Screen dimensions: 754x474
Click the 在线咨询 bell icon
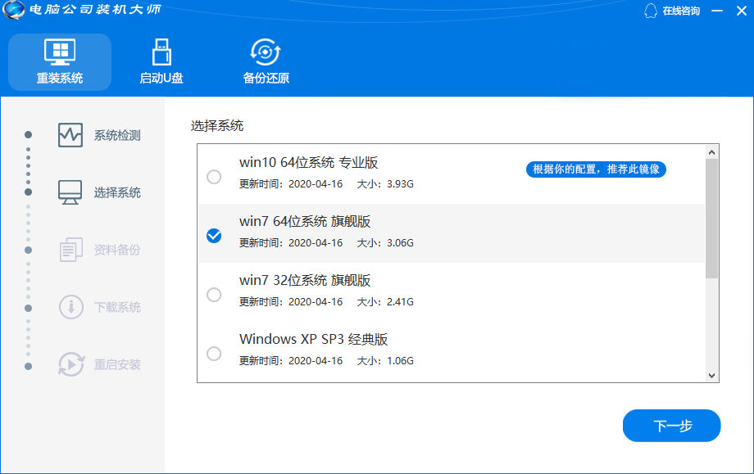651,11
